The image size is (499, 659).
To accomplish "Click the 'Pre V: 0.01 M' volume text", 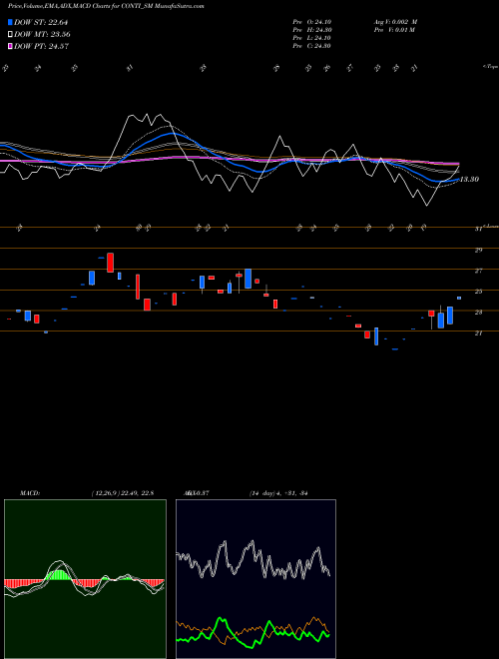I will (394, 30).
